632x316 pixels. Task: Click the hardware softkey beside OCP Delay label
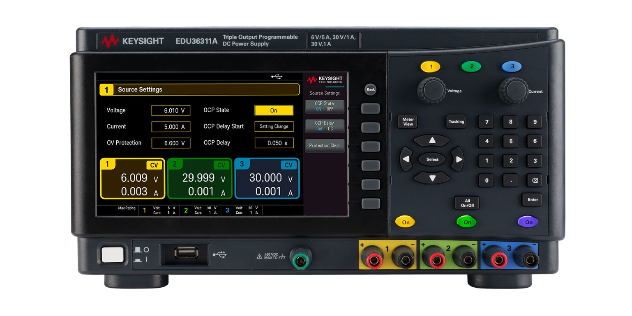371,128
